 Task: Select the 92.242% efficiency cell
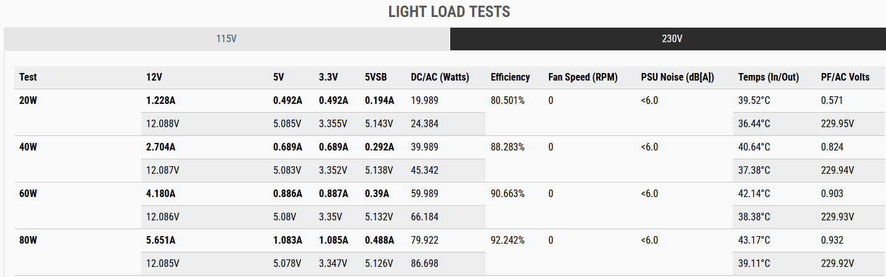pos(508,240)
